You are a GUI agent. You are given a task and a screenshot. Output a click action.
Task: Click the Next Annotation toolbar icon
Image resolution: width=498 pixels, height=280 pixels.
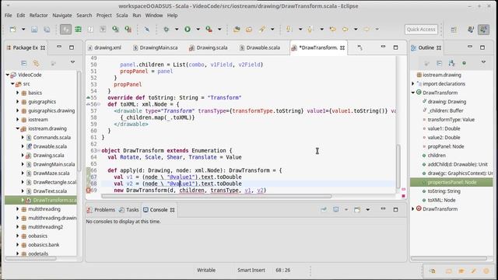289,30
